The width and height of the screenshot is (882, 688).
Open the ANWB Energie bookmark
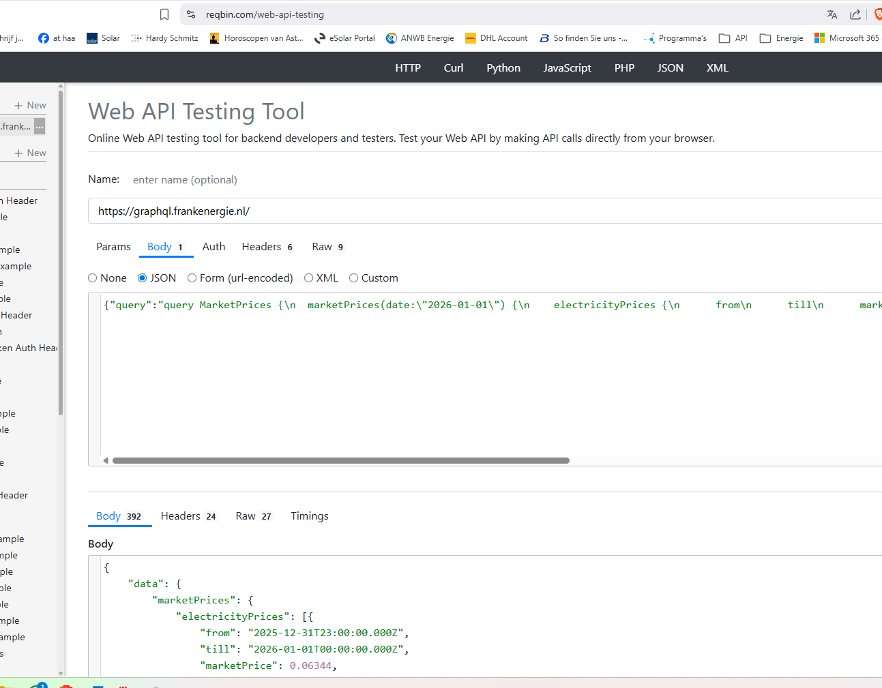[420, 38]
